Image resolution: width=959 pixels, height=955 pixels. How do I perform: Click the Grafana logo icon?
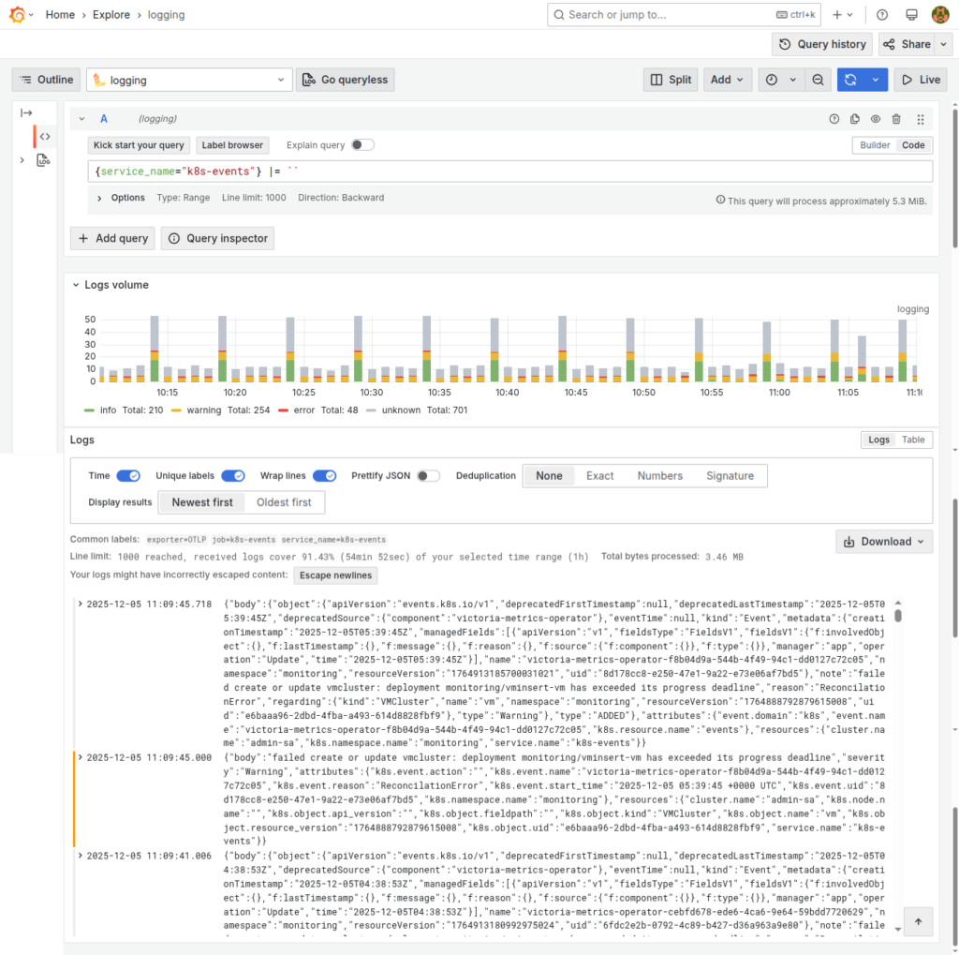tap(15, 15)
